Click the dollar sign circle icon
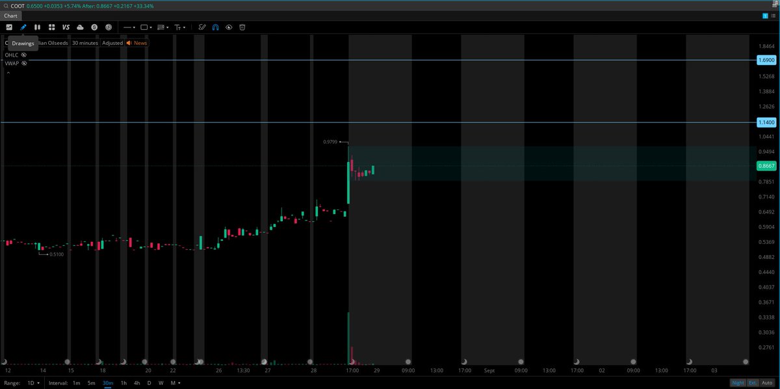Screen dimensions: 780x389 (x=94, y=27)
